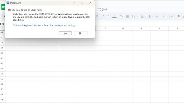Select row 48 header
The height and width of the screenshot is (104, 184).
pos(3,43)
